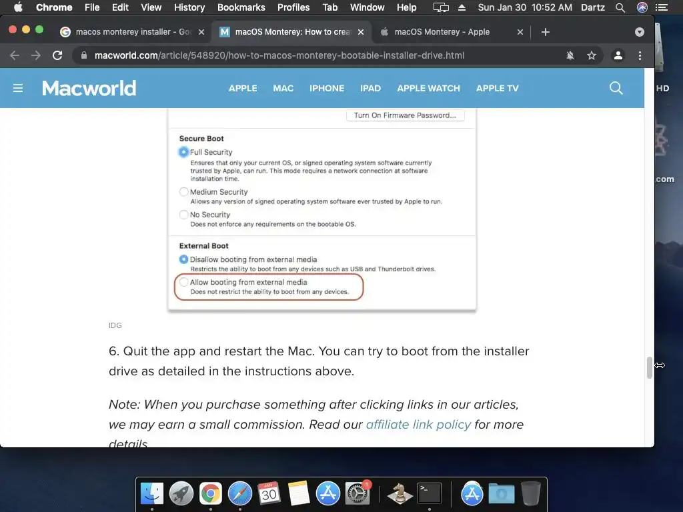Bookmark this page with the star
The width and height of the screenshot is (683, 512).
[x=591, y=55]
